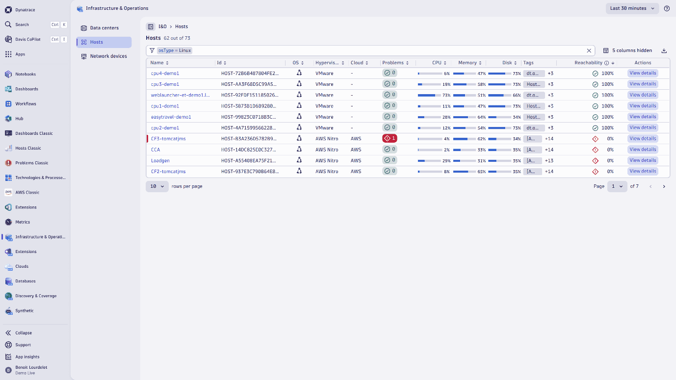Open Dashboards Classic icon
The height and width of the screenshot is (380, 676).
8,133
